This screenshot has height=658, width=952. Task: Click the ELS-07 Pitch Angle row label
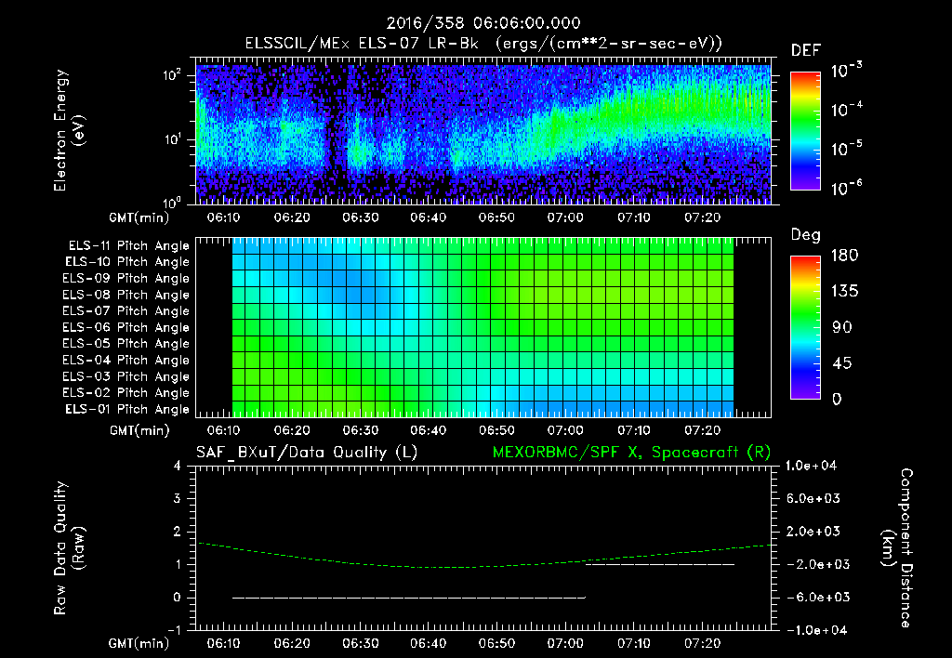pos(126,310)
